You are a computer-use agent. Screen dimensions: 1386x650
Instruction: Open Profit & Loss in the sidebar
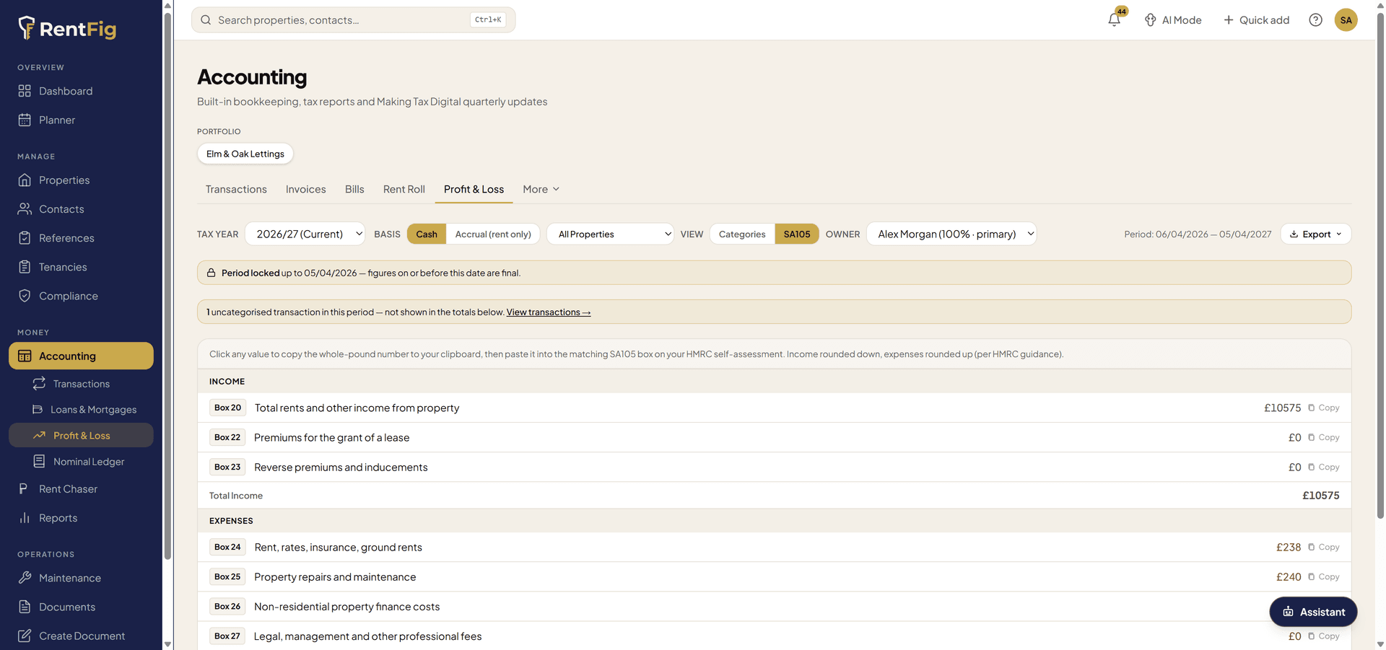(x=81, y=436)
